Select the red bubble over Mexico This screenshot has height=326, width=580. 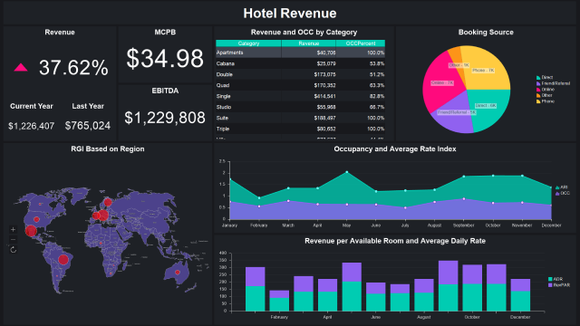31,231
